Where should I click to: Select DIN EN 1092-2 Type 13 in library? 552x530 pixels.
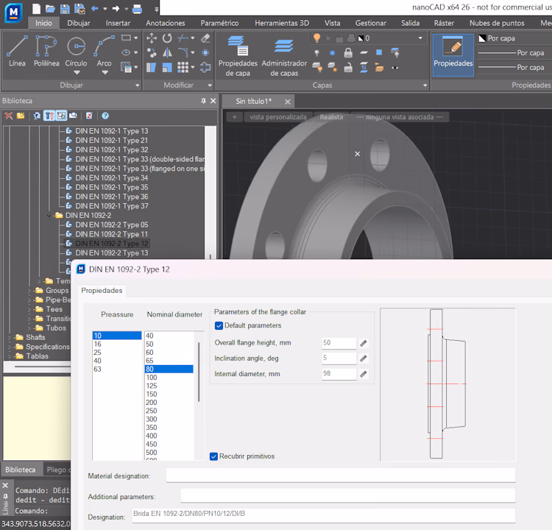[x=112, y=252]
